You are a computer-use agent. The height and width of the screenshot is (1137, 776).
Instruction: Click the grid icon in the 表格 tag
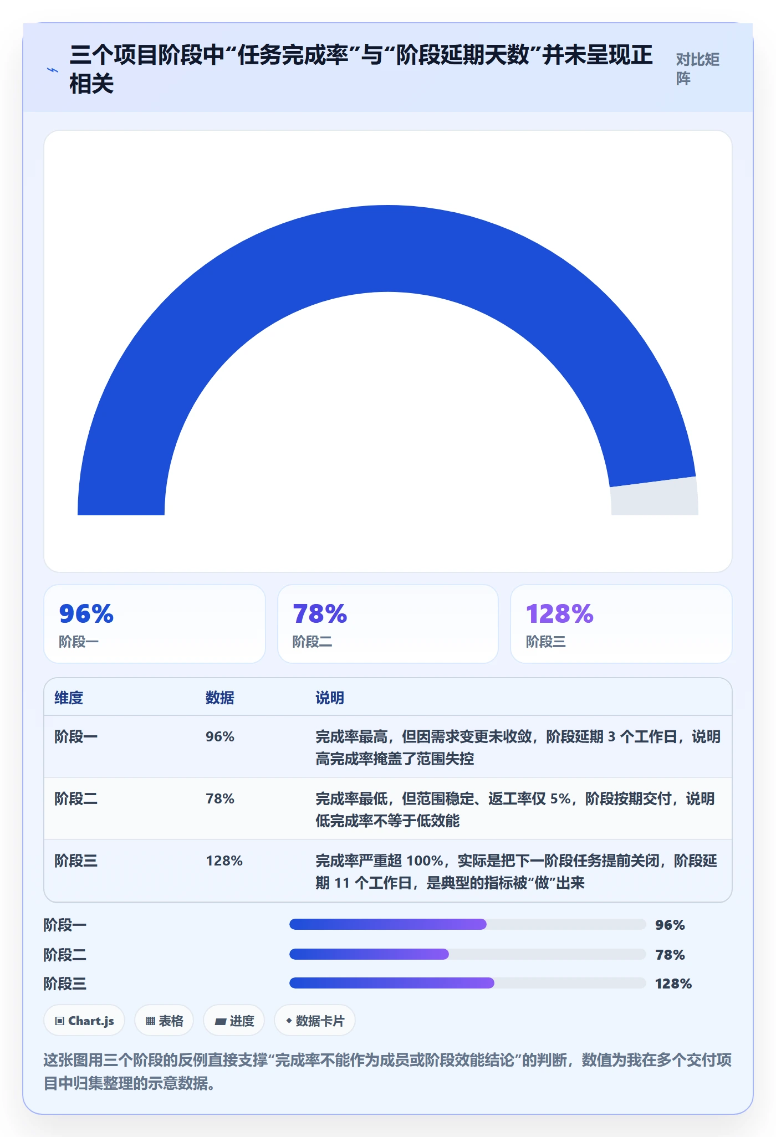click(x=150, y=1021)
